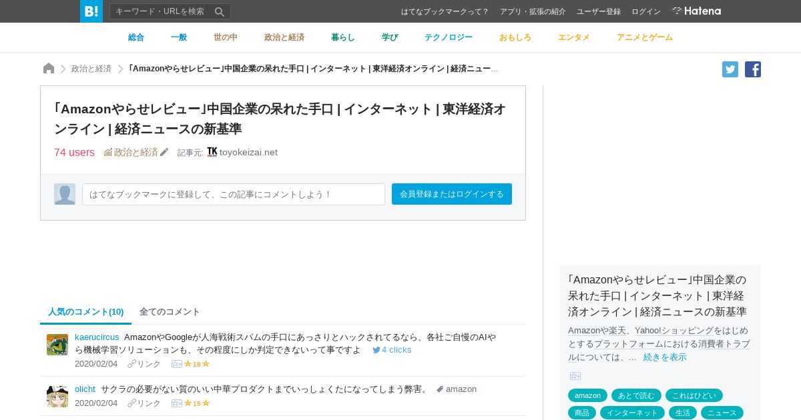
Task: Add star to olicht comment
Action: pyautogui.click(x=176, y=403)
